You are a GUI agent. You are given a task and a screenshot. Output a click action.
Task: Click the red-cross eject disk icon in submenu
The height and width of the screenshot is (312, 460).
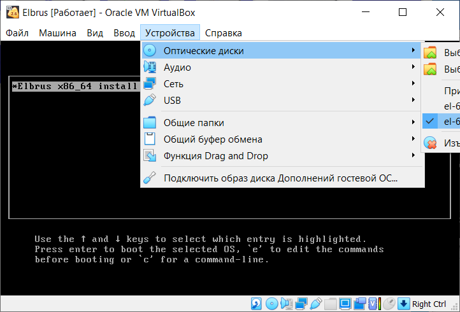point(430,143)
